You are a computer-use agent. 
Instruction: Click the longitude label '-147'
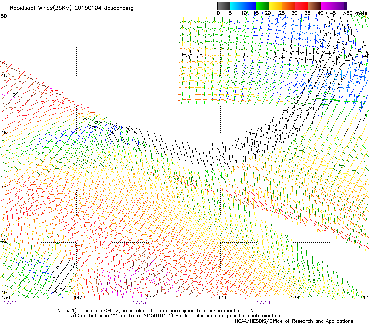(76, 298)
